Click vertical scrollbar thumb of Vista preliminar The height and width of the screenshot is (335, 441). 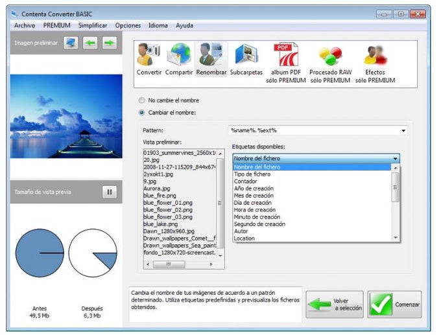pos(220,203)
